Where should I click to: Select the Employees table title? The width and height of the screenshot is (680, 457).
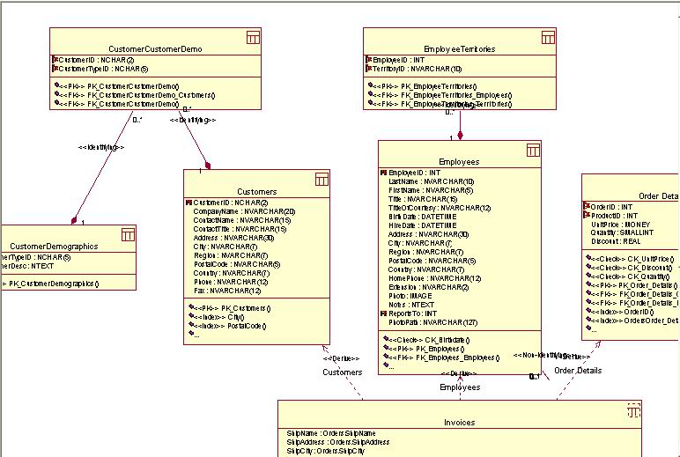tap(458, 163)
